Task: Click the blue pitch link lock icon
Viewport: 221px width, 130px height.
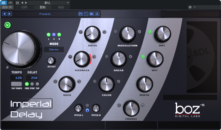Action: coord(87,110)
